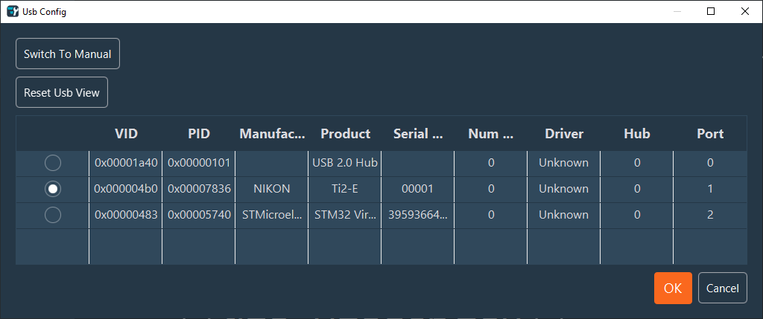The image size is (763, 319).
Task: Click Driver cell in the NIKON row
Action: click(x=563, y=188)
